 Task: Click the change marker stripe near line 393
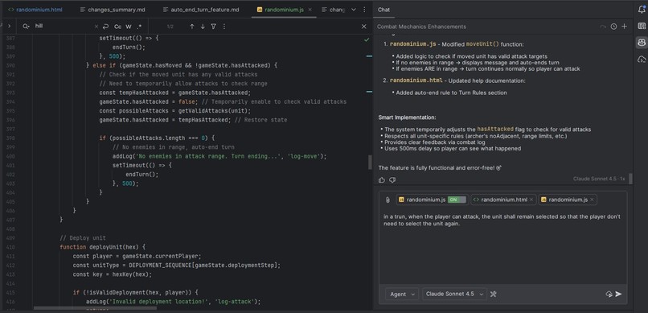(x=369, y=93)
